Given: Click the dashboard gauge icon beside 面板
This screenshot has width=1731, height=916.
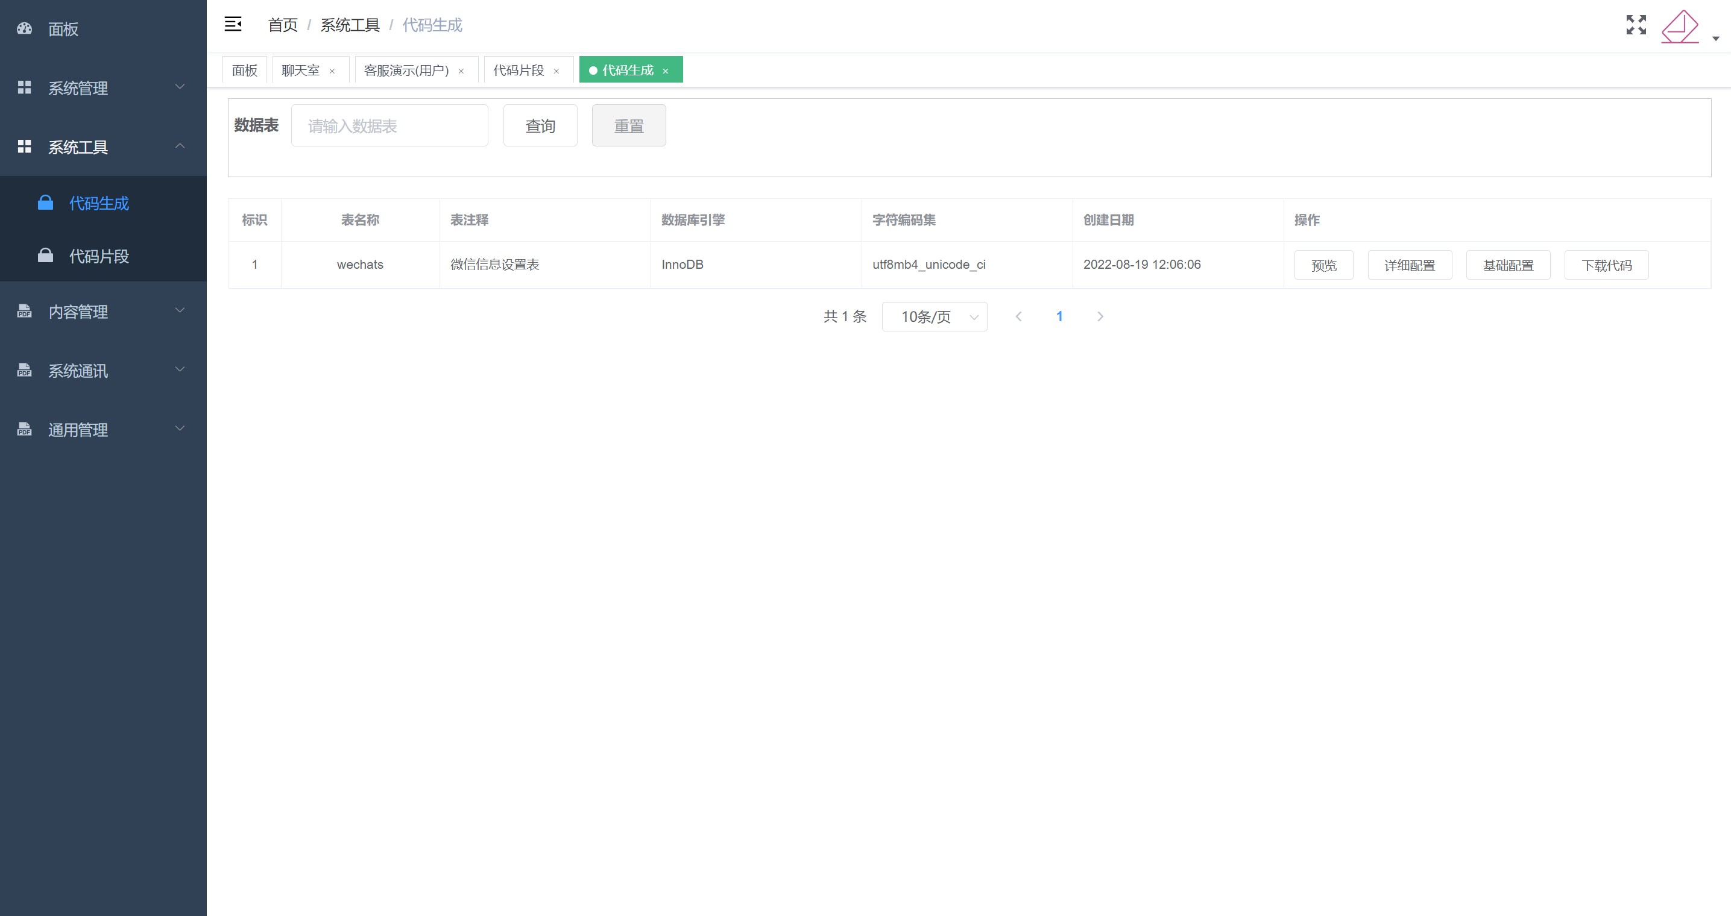Looking at the screenshot, I should point(24,28).
